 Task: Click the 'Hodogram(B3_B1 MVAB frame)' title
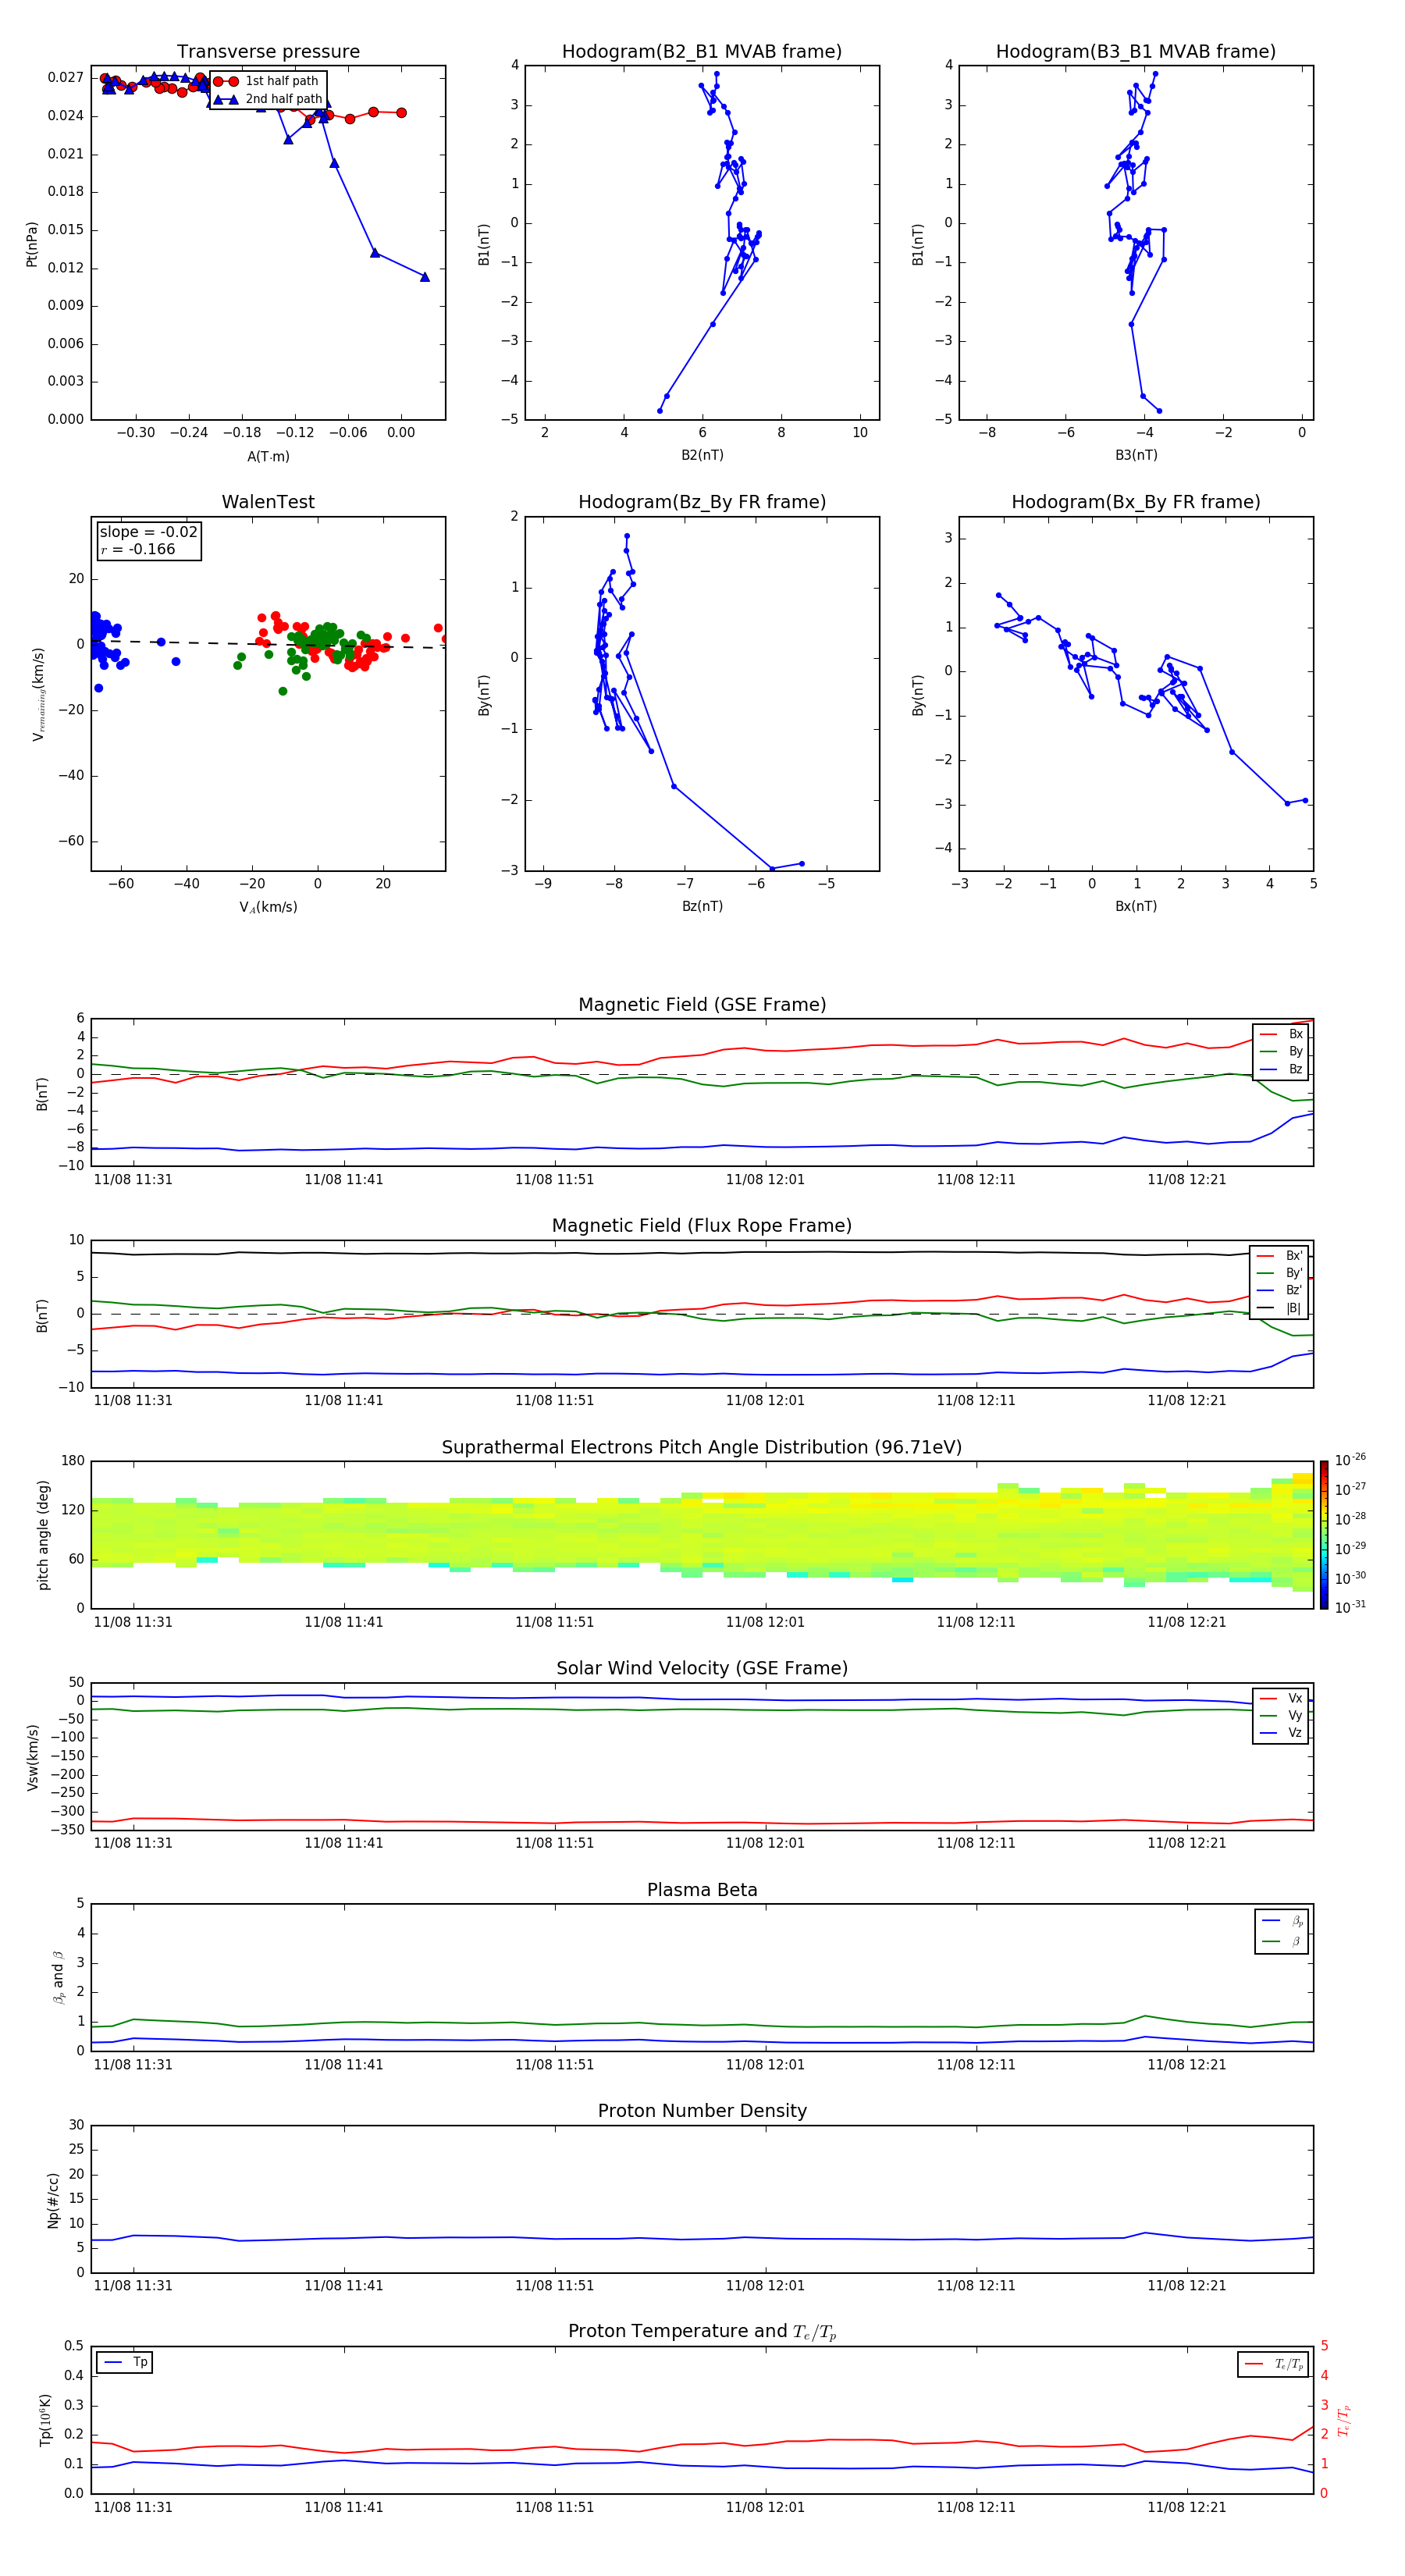click(x=1136, y=52)
